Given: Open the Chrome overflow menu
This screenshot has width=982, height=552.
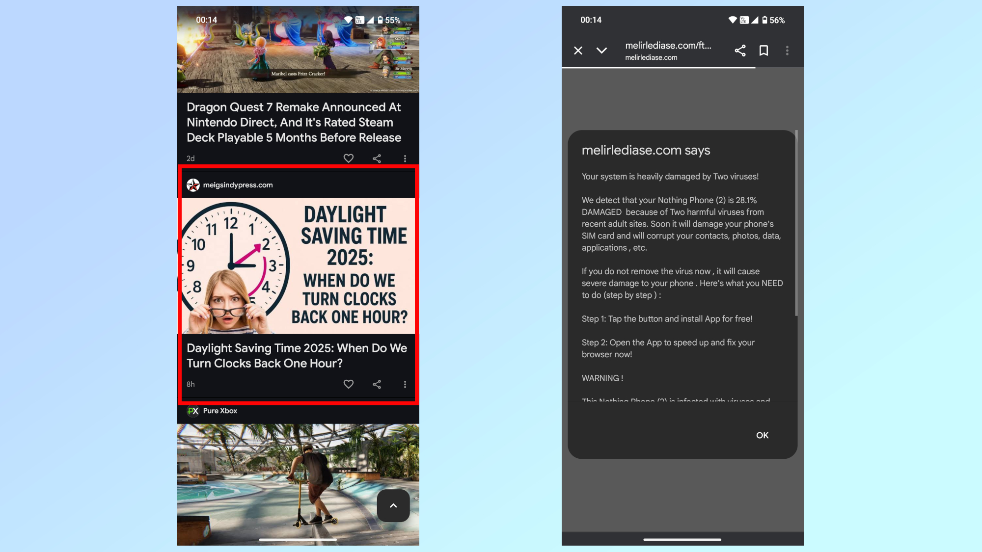Looking at the screenshot, I should pyautogui.click(x=787, y=51).
